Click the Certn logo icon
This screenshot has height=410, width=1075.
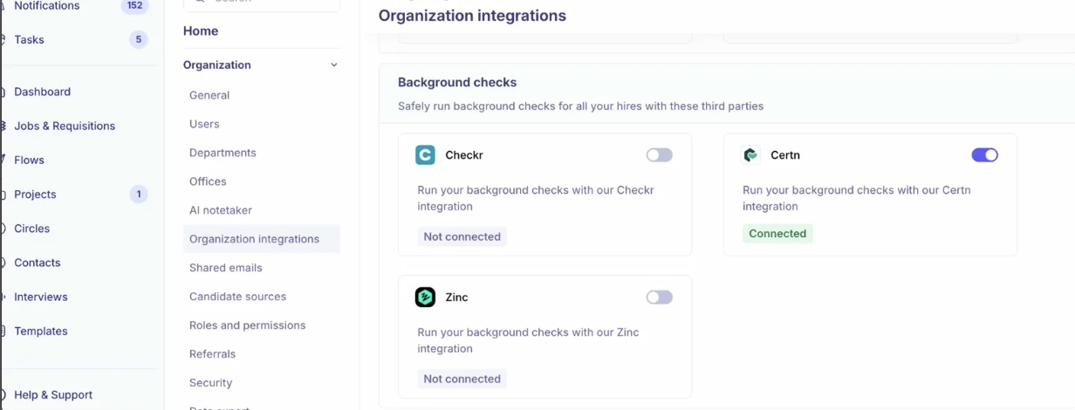(750, 155)
